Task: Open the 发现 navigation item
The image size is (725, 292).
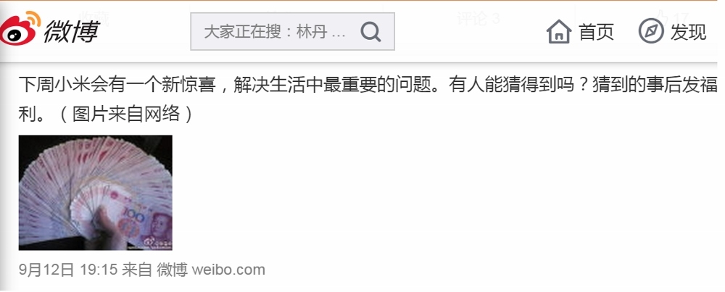Action: 689,32
